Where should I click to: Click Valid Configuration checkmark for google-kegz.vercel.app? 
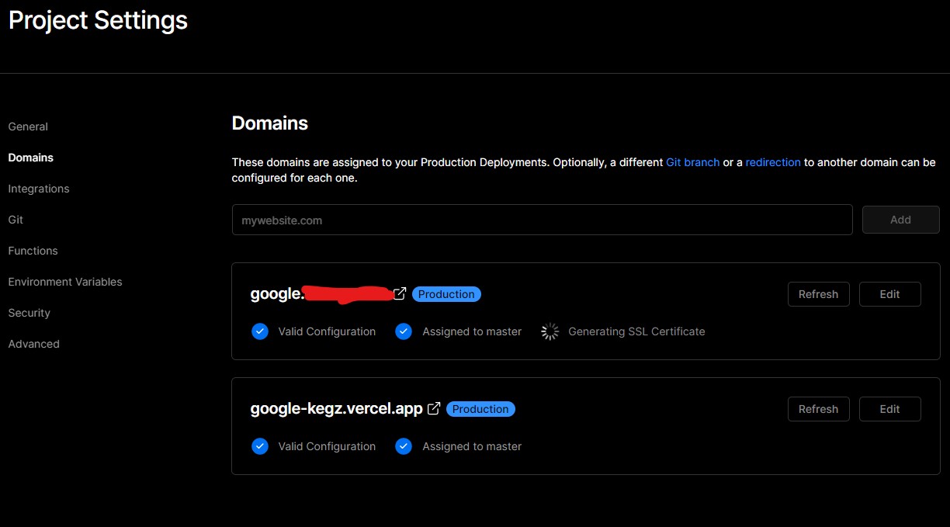click(260, 446)
